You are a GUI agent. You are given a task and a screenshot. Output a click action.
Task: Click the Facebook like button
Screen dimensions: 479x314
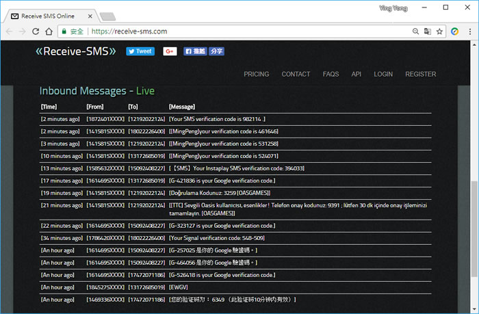(195, 51)
